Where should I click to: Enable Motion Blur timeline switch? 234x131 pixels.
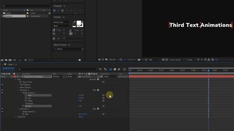(119, 70)
